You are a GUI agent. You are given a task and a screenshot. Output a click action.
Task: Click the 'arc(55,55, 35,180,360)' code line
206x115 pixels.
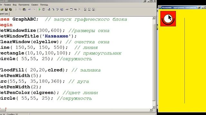(x=33, y=81)
